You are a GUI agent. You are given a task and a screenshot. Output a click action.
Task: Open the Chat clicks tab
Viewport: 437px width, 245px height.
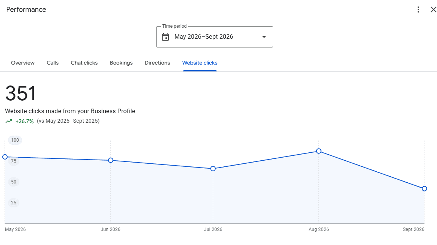click(x=84, y=63)
